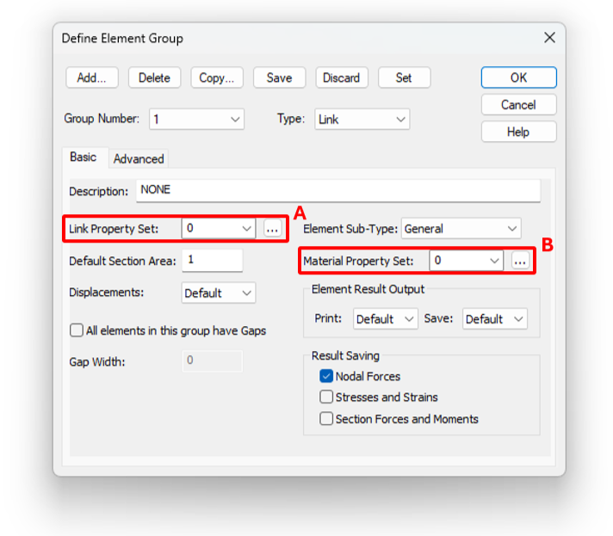613x536 pixels.
Task: Uncheck the Nodal Forces checkbox
Action: click(x=326, y=376)
